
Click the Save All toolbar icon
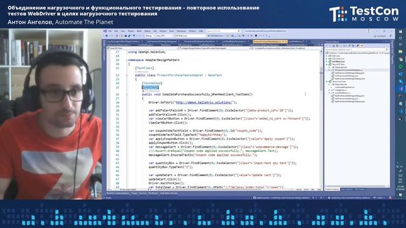129,36
